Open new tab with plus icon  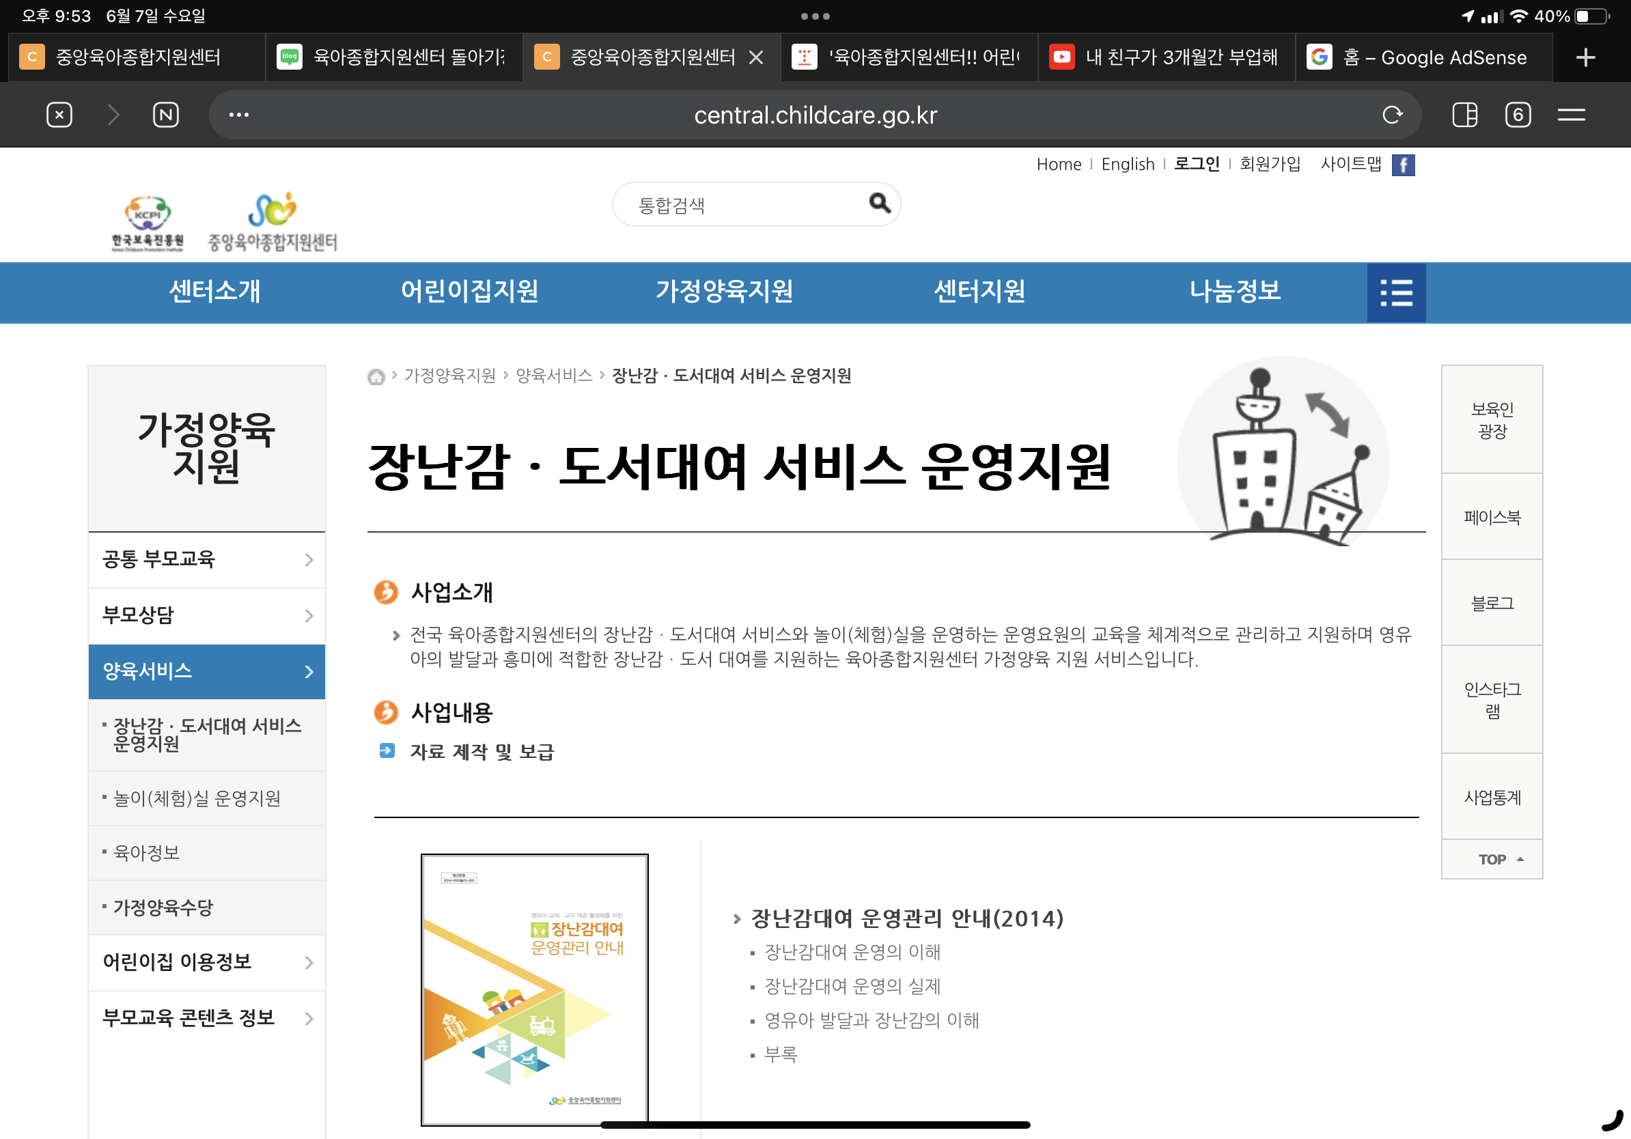click(x=1585, y=57)
